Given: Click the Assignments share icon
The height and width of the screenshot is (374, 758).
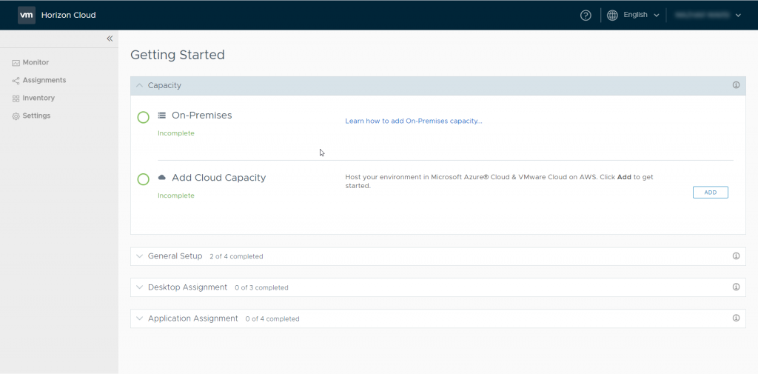Looking at the screenshot, I should tap(16, 81).
